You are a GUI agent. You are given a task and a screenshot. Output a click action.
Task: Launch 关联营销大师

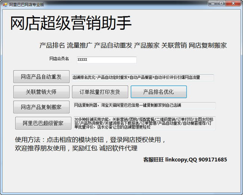(x=41, y=92)
